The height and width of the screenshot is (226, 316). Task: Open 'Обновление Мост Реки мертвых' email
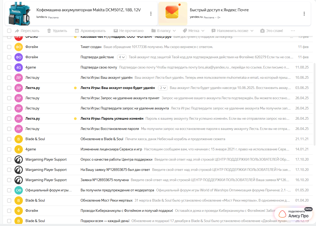click(106, 201)
